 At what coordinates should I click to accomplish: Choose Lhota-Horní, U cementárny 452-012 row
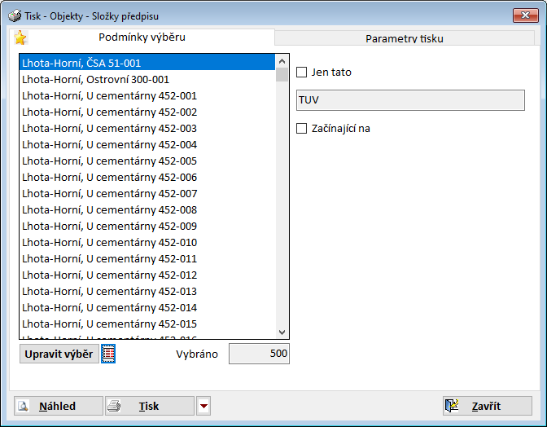click(109, 275)
